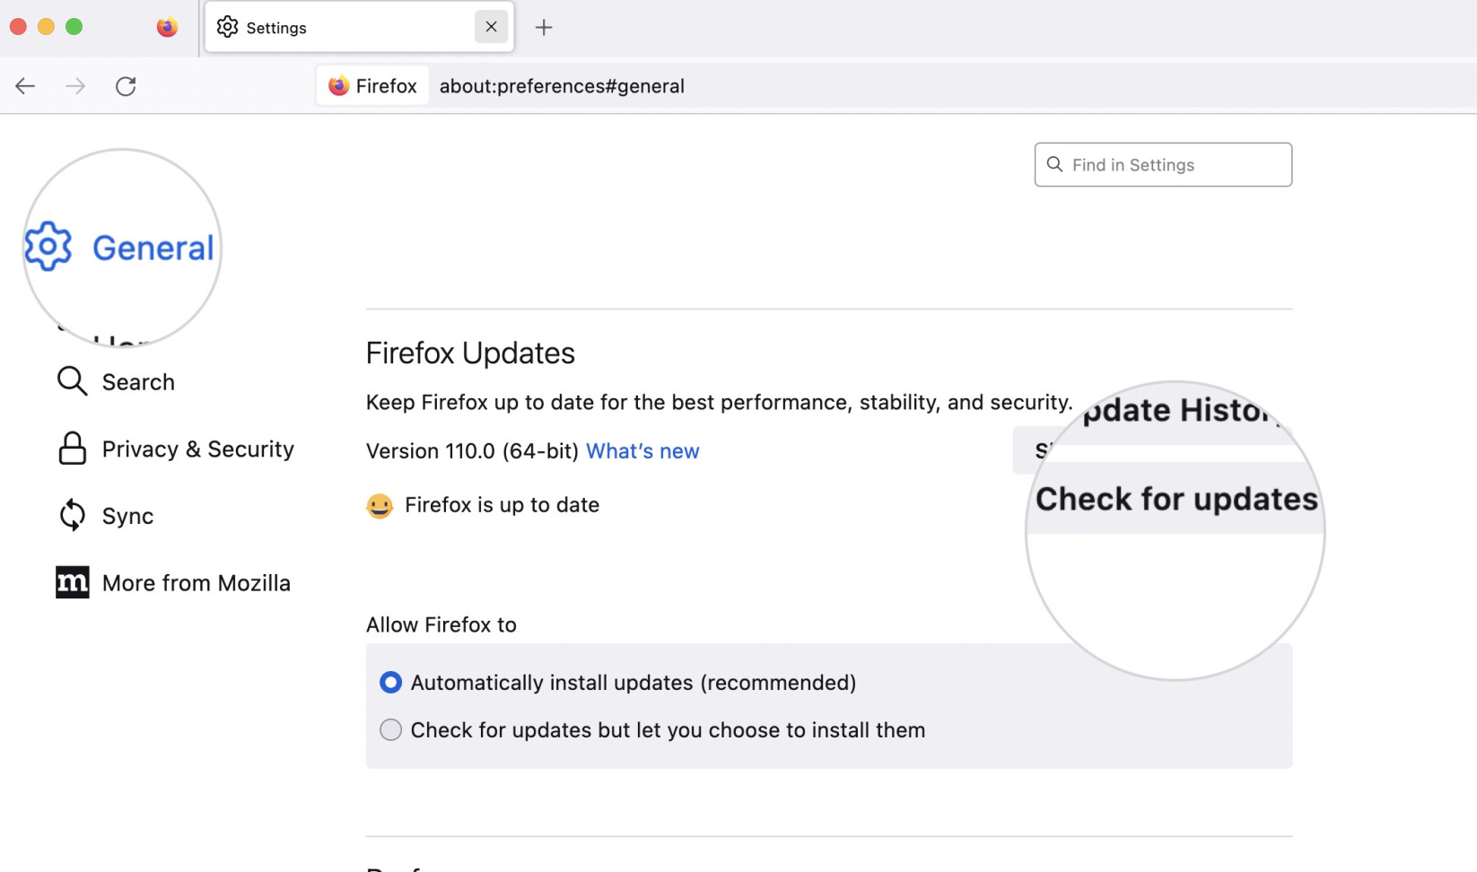Click the smiley up-to-date status icon
Viewport: 1477px width, 872px height.
click(x=380, y=506)
